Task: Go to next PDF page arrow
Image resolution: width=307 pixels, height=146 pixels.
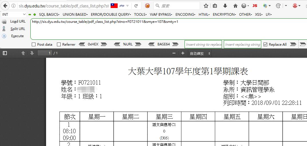Action: click(x=32, y=53)
